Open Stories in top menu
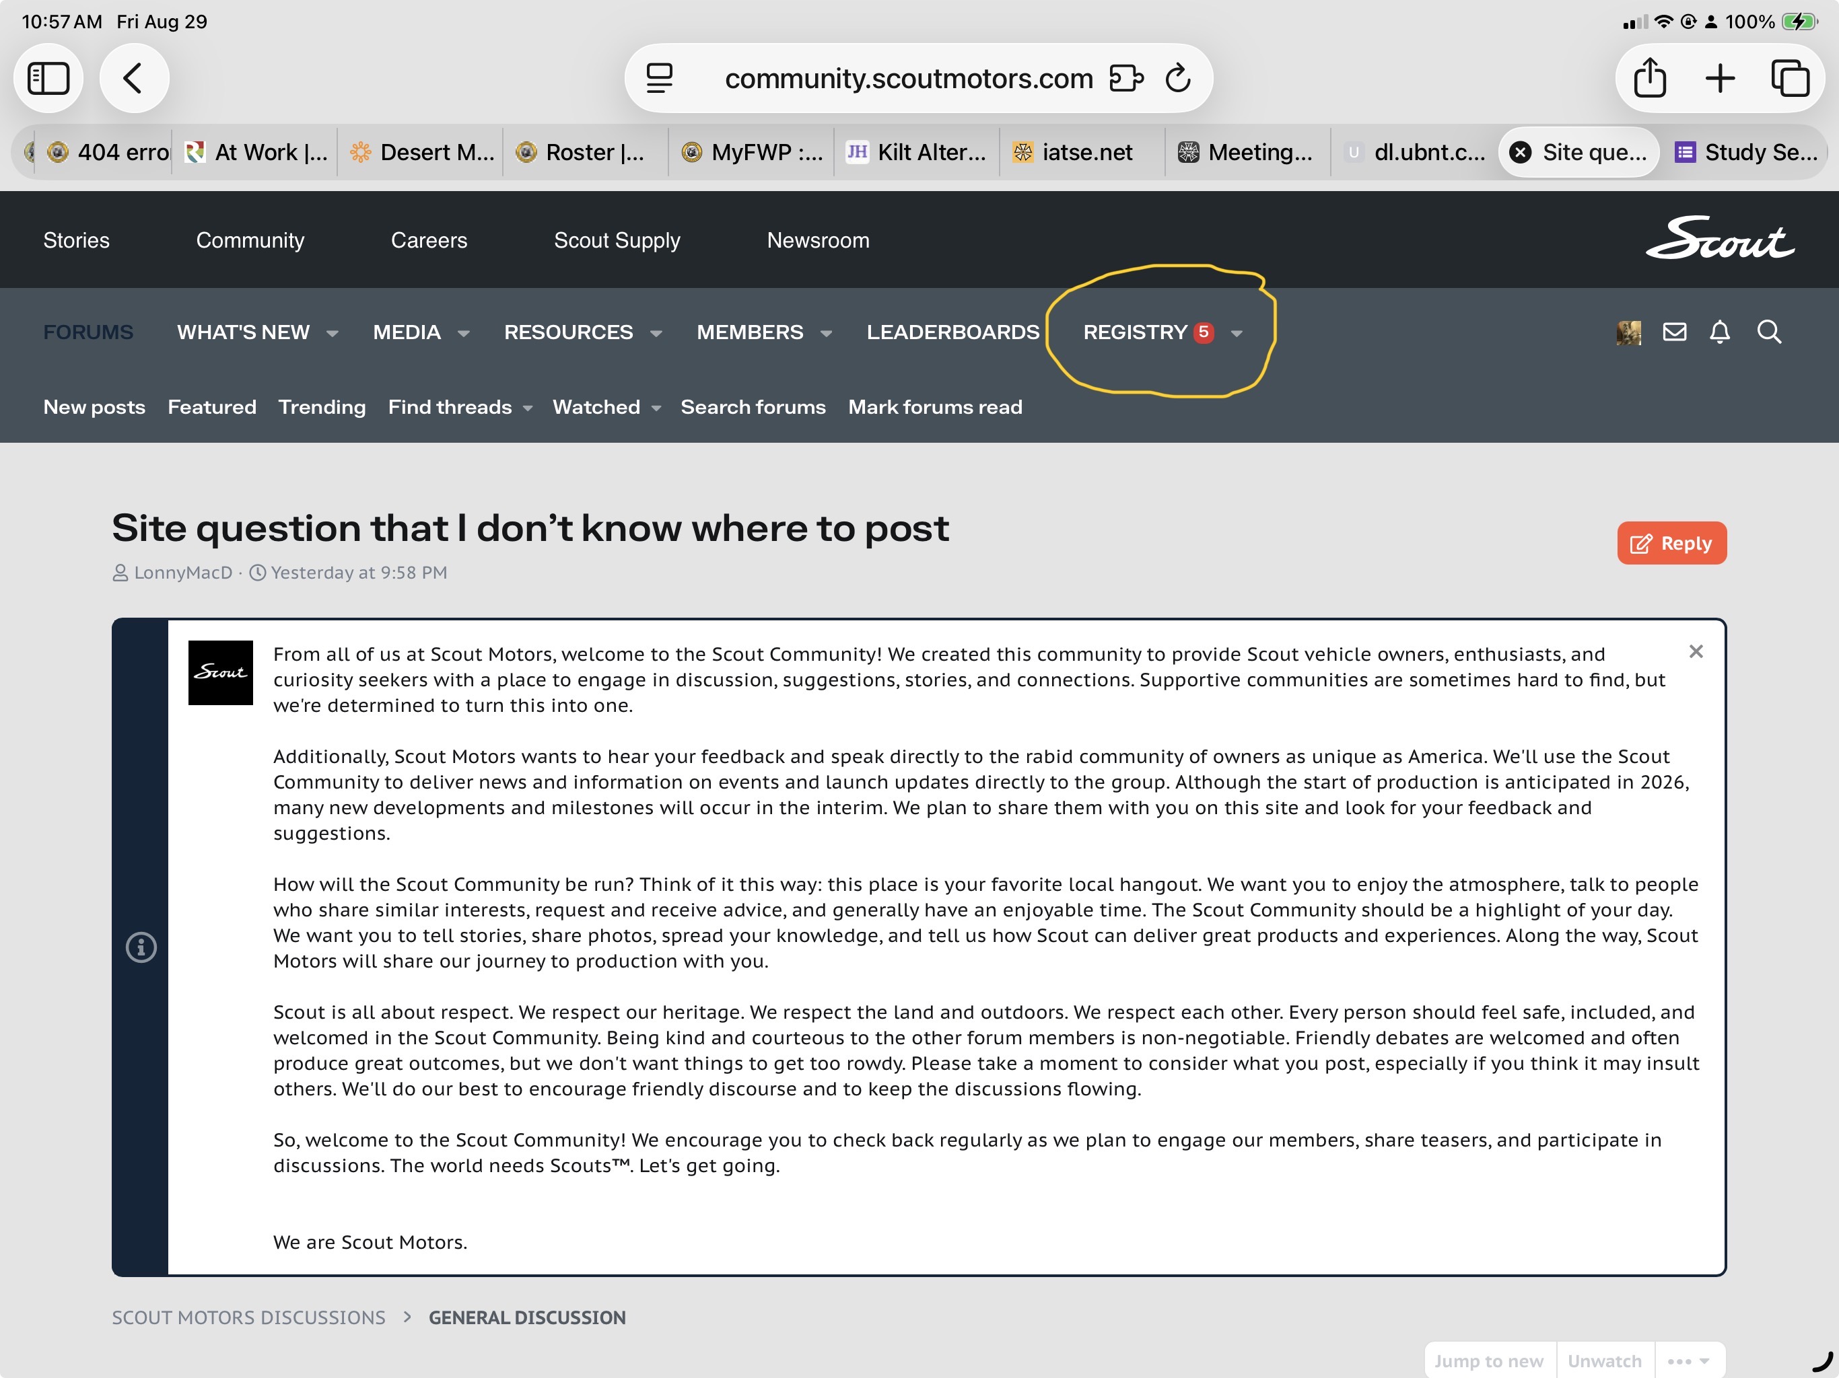The image size is (1839, 1378). point(77,240)
